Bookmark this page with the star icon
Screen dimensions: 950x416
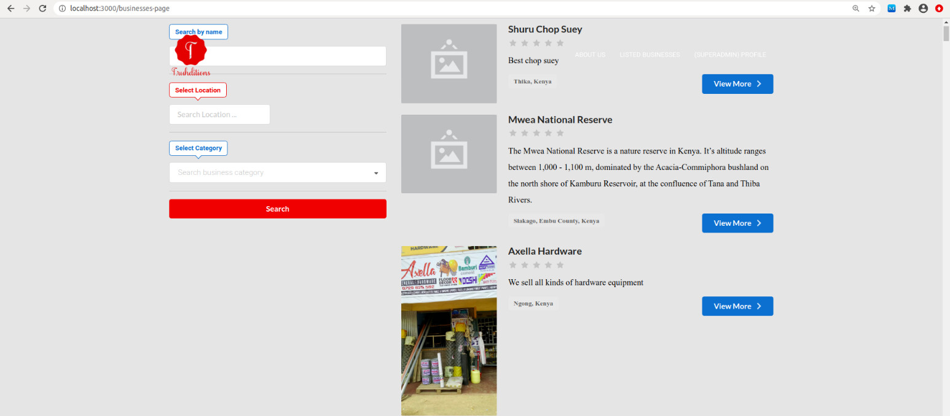[871, 9]
